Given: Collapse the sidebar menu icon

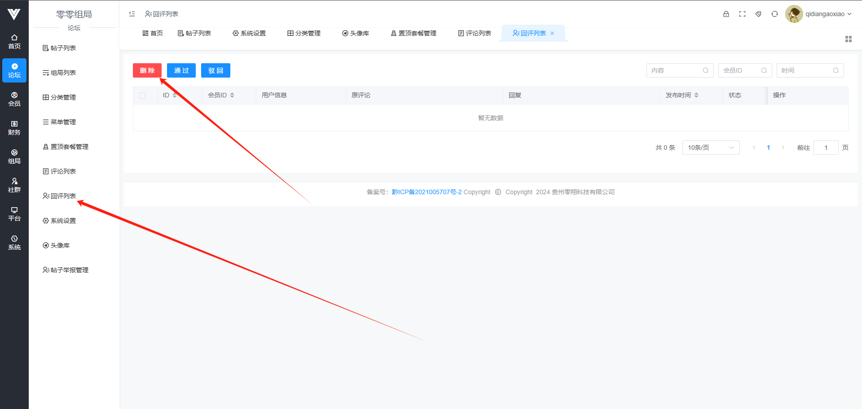Looking at the screenshot, I should tap(132, 14).
